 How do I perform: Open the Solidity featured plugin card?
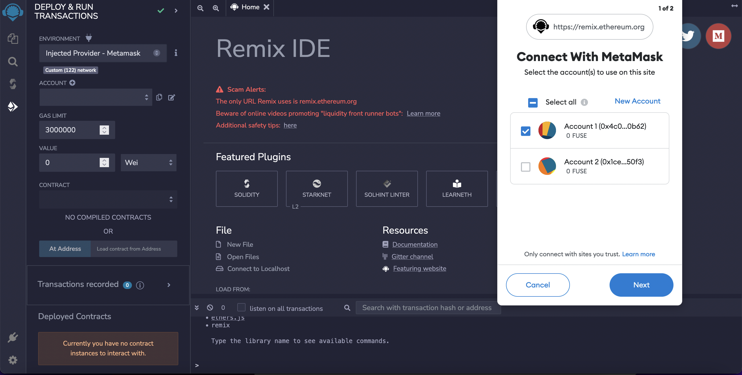(247, 189)
